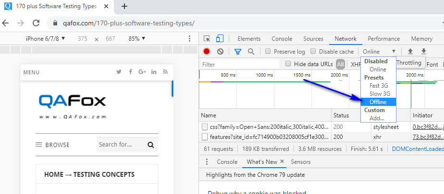
Task: Open the 85% zoom dropdown
Action: point(137,39)
